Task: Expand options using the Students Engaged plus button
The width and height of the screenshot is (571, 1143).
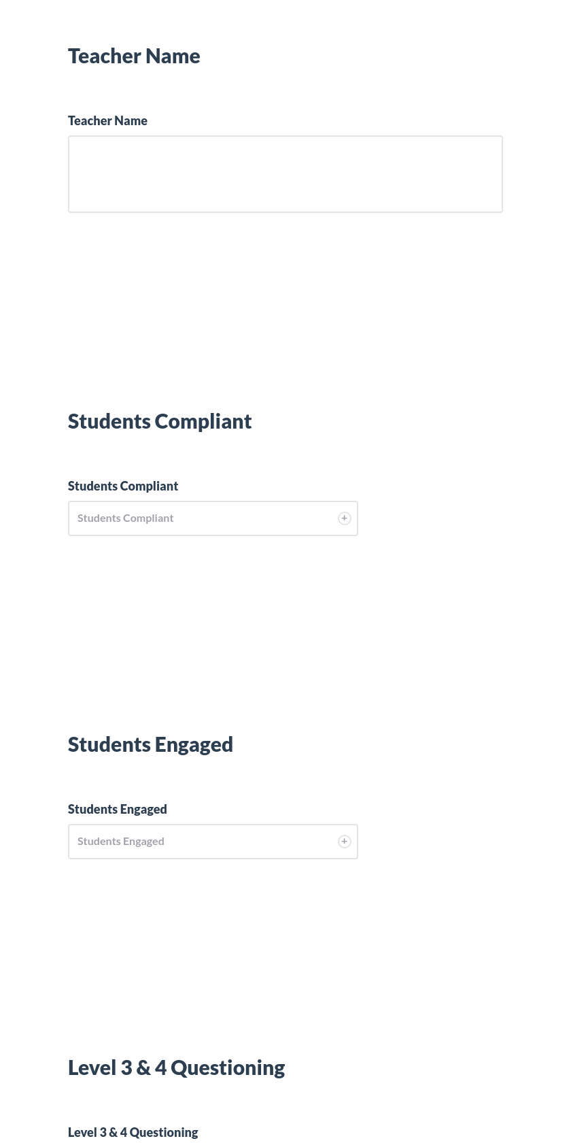Action: point(344,841)
